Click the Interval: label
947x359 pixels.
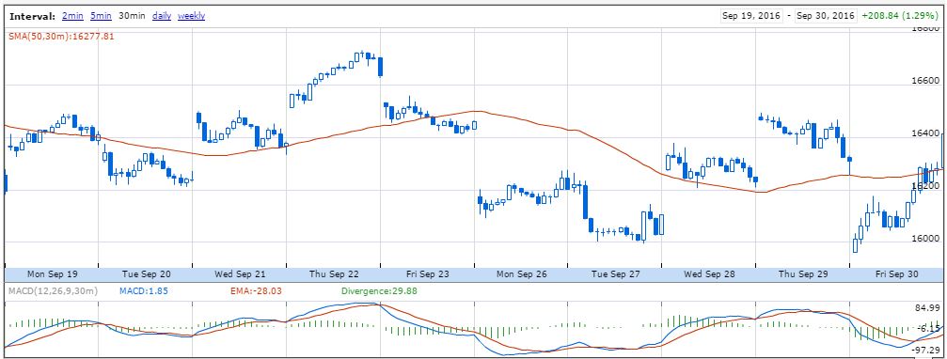click(33, 16)
